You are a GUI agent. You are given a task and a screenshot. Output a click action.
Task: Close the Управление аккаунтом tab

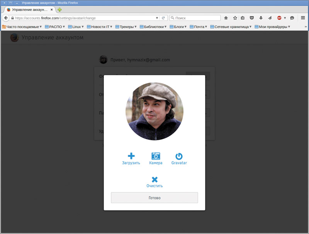[52, 9]
